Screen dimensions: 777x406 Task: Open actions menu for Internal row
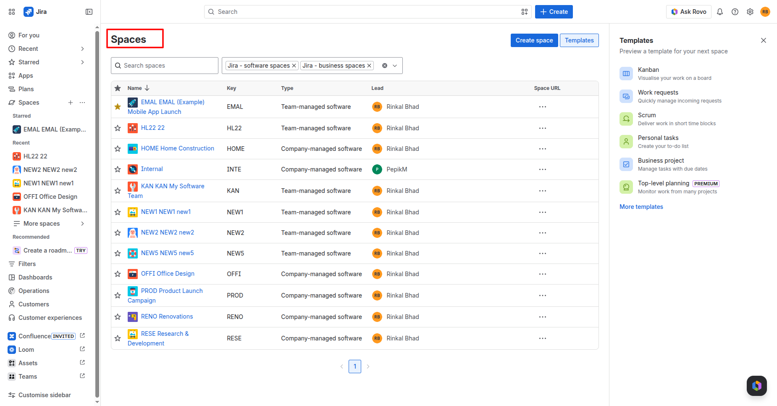(543, 169)
